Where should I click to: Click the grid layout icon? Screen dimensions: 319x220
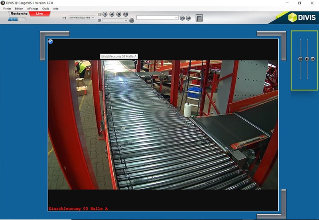[x=99, y=14]
